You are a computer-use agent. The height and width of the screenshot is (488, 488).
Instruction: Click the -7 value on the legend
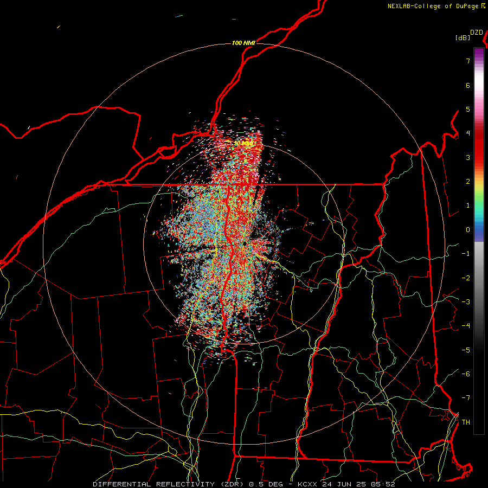(466, 398)
